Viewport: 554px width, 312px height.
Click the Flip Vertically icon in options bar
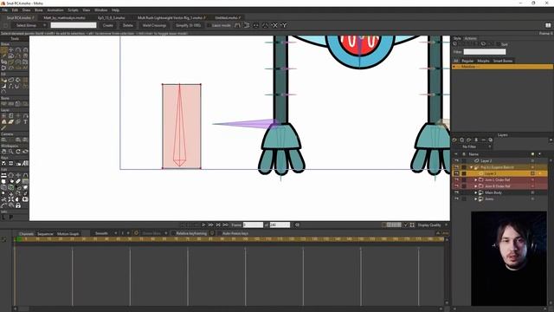(x=247, y=25)
